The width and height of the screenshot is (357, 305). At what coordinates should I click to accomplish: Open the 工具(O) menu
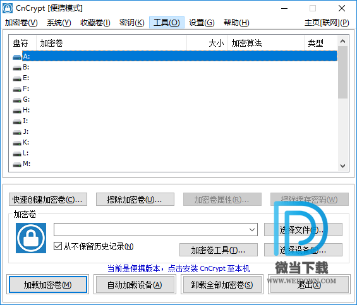[x=167, y=23]
